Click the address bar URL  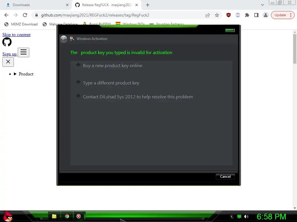click(x=95, y=15)
